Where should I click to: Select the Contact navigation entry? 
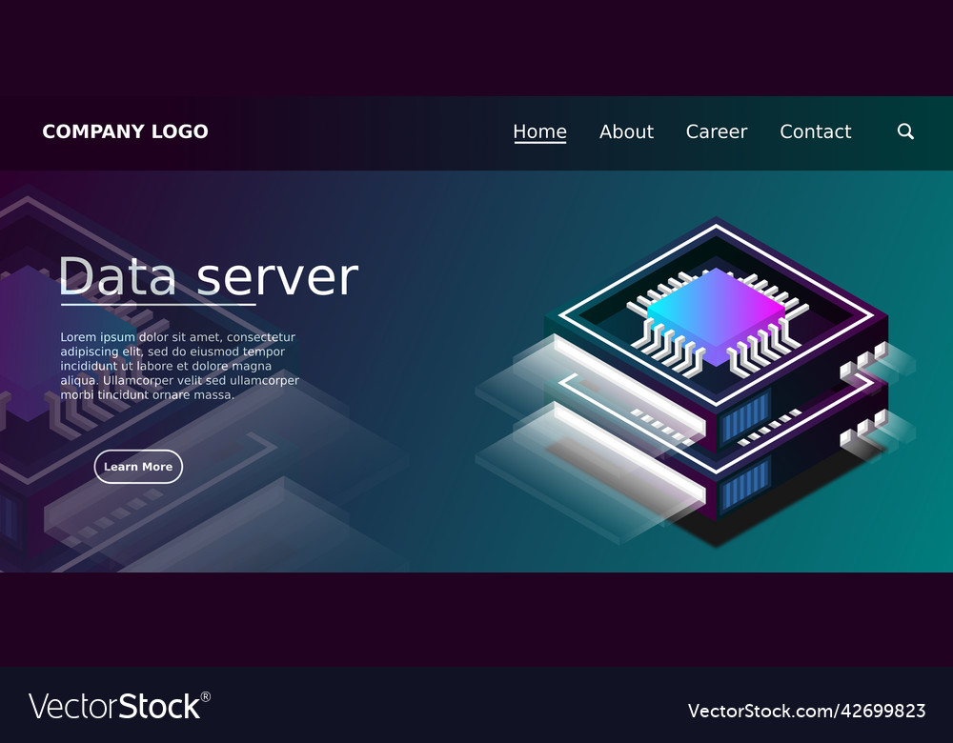(x=815, y=131)
